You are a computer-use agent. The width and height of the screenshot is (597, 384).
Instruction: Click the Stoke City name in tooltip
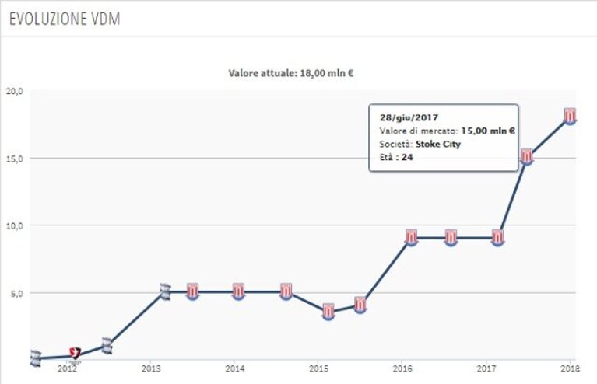click(x=438, y=144)
